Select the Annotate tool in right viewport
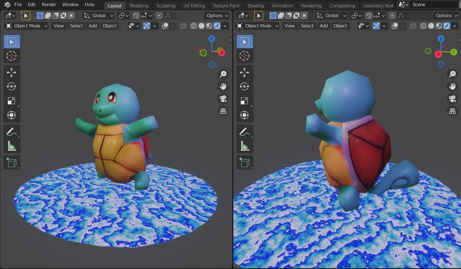 (244, 132)
